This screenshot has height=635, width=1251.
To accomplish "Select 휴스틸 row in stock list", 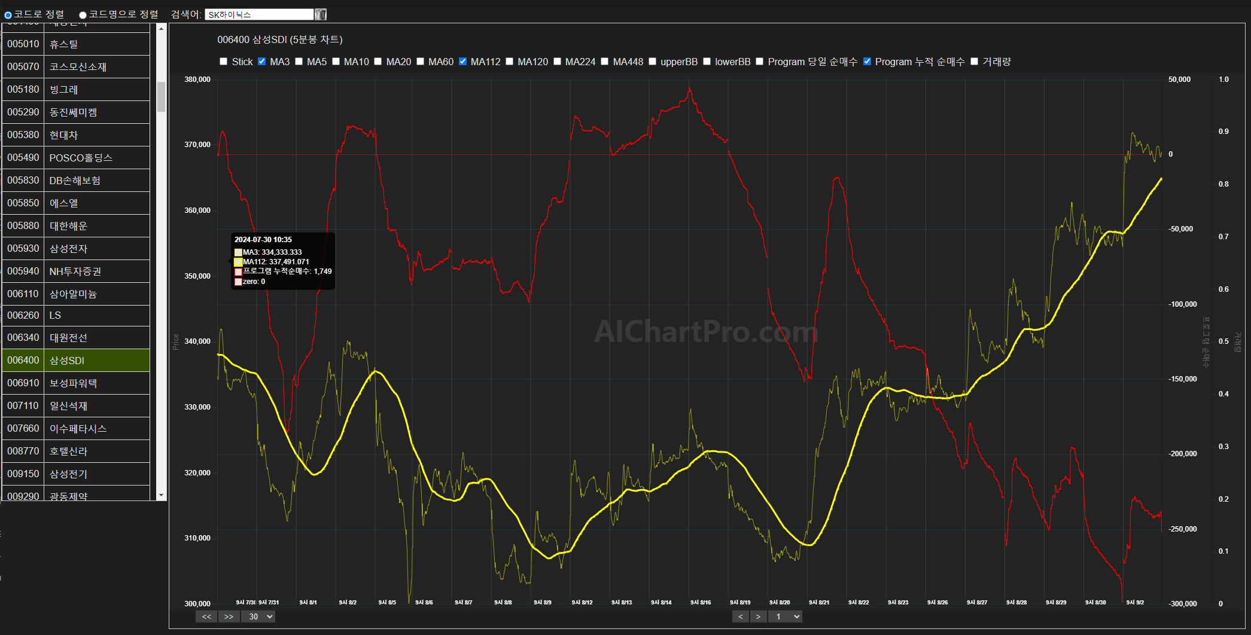I will 76,44.
